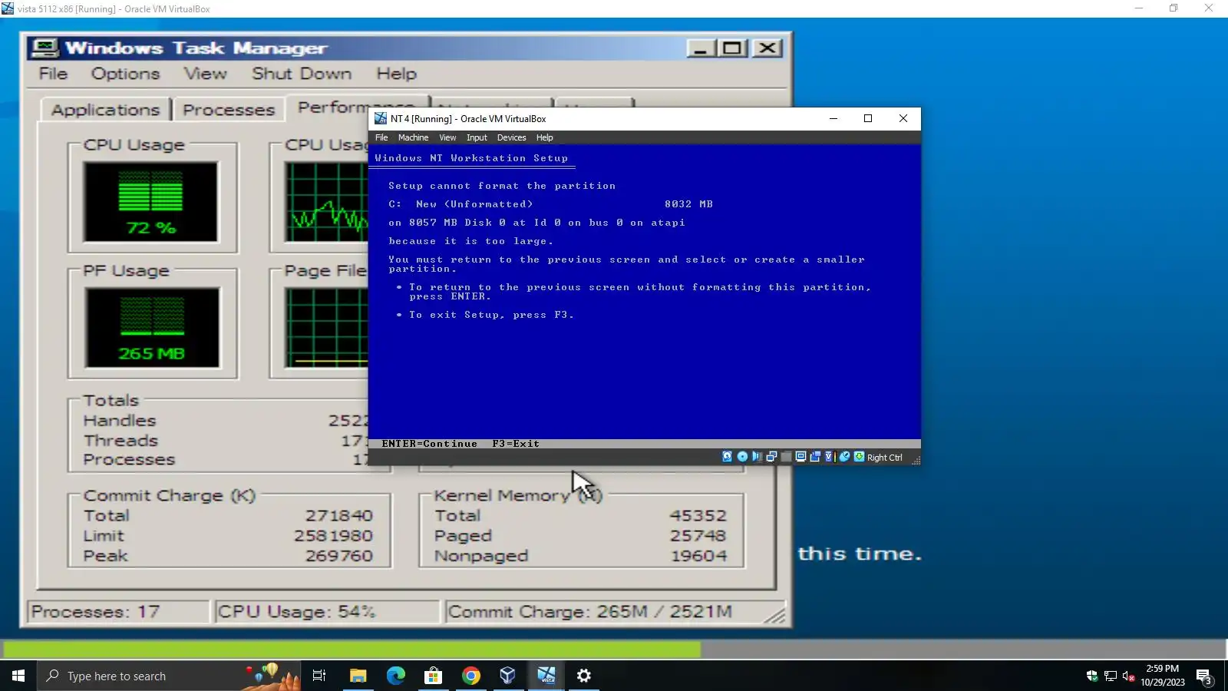Open File menu in Windows Task Manager
The width and height of the screenshot is (1228, 691).
pyautogui.click(x=53, y=74)
